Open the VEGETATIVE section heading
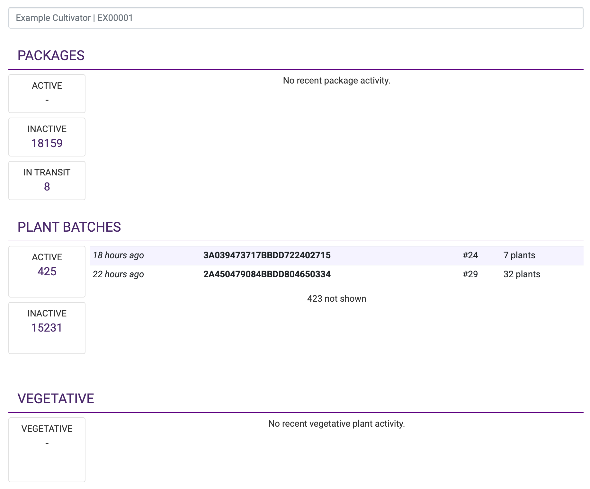 click(x=56, y=399)
